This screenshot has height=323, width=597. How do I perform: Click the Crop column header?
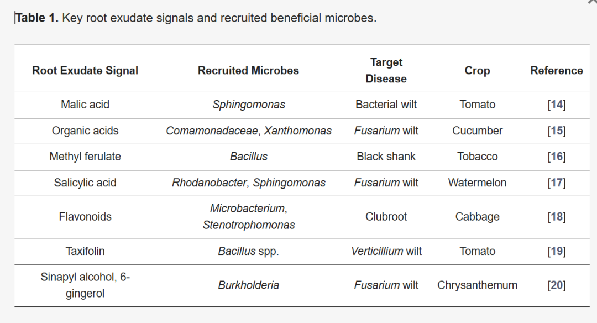point(477,70)
